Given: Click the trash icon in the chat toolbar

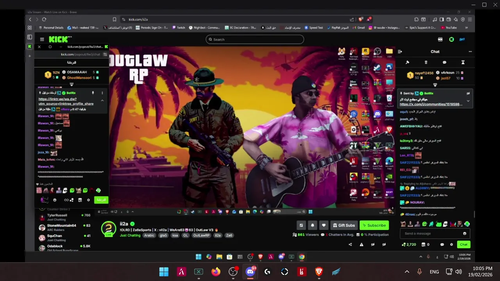Looking at the screenshot, I should (x=426, y=62).
